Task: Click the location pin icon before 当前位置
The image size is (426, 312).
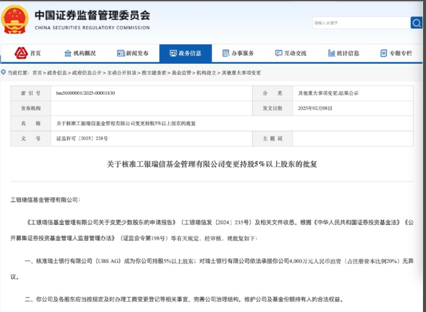Action: pyautogui.click(x=4, y=72)
